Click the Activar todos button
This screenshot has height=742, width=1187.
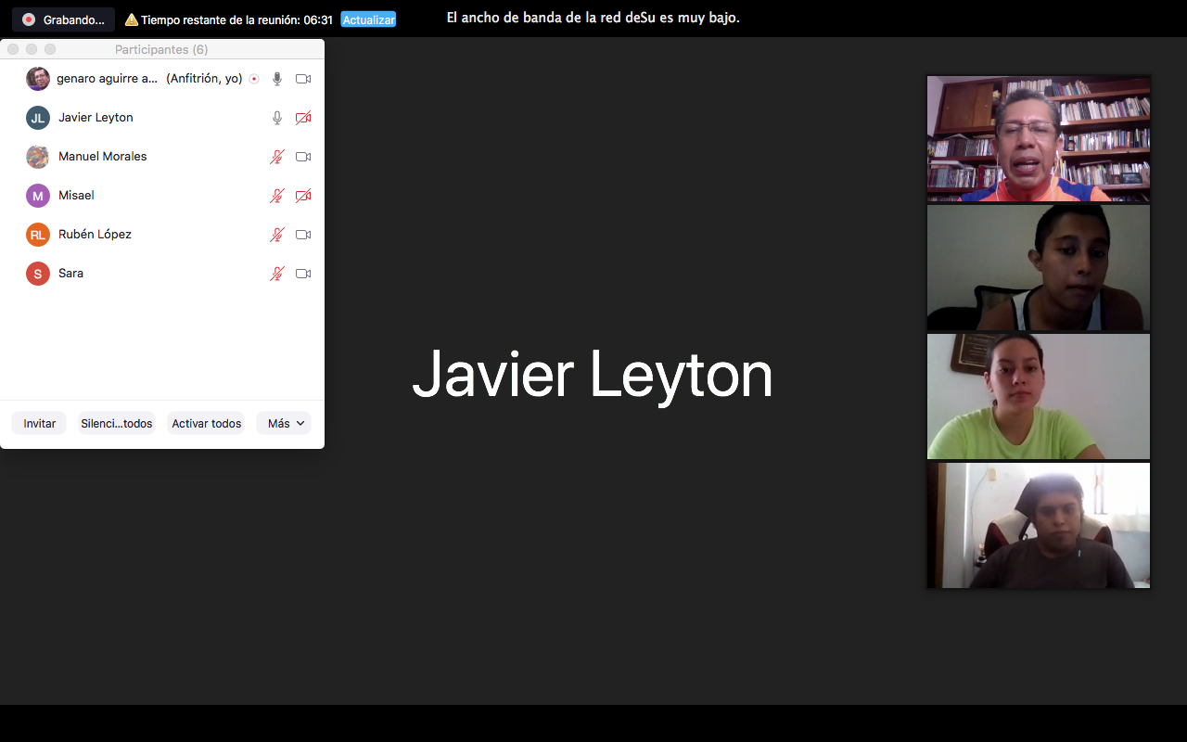[206, 424]
